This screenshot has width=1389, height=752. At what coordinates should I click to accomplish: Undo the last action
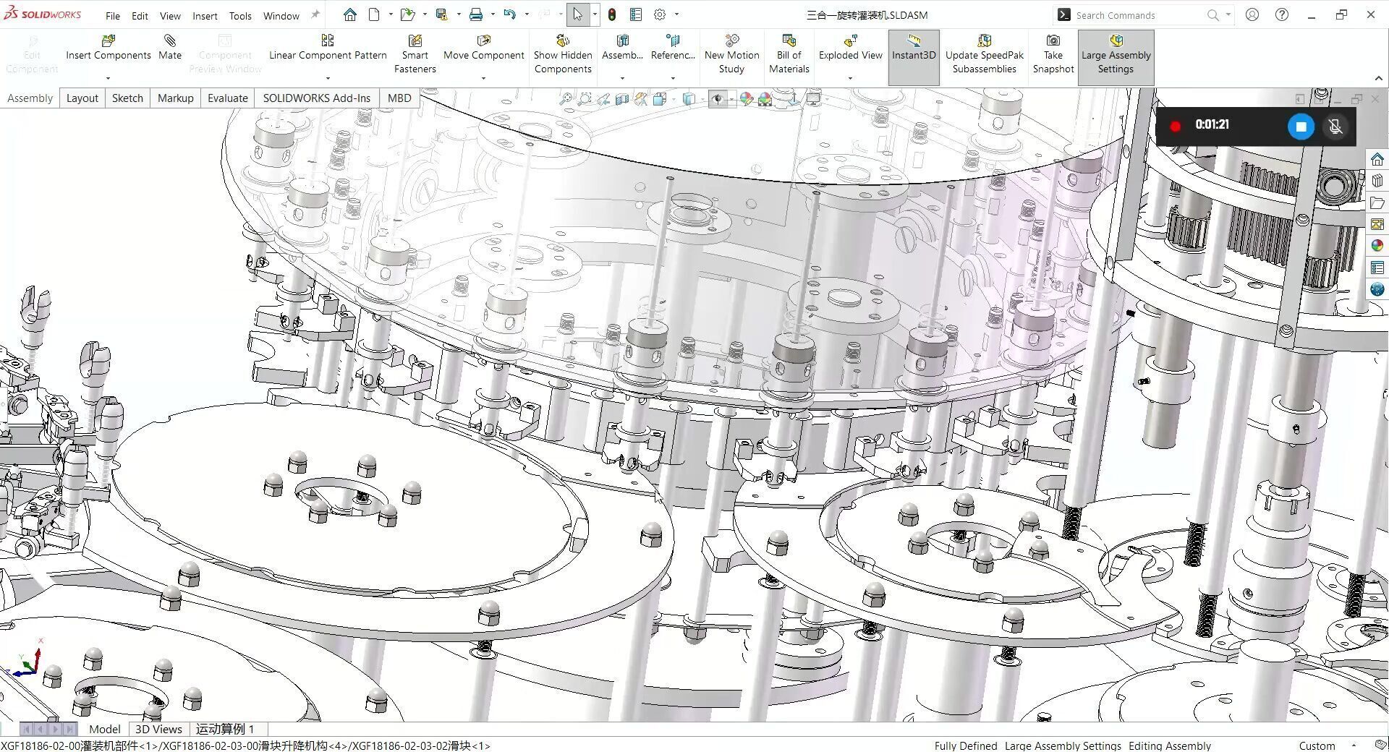click(x=510, y=14)
